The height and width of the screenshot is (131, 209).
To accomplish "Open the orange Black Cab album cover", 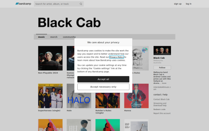I will point(50,125).
